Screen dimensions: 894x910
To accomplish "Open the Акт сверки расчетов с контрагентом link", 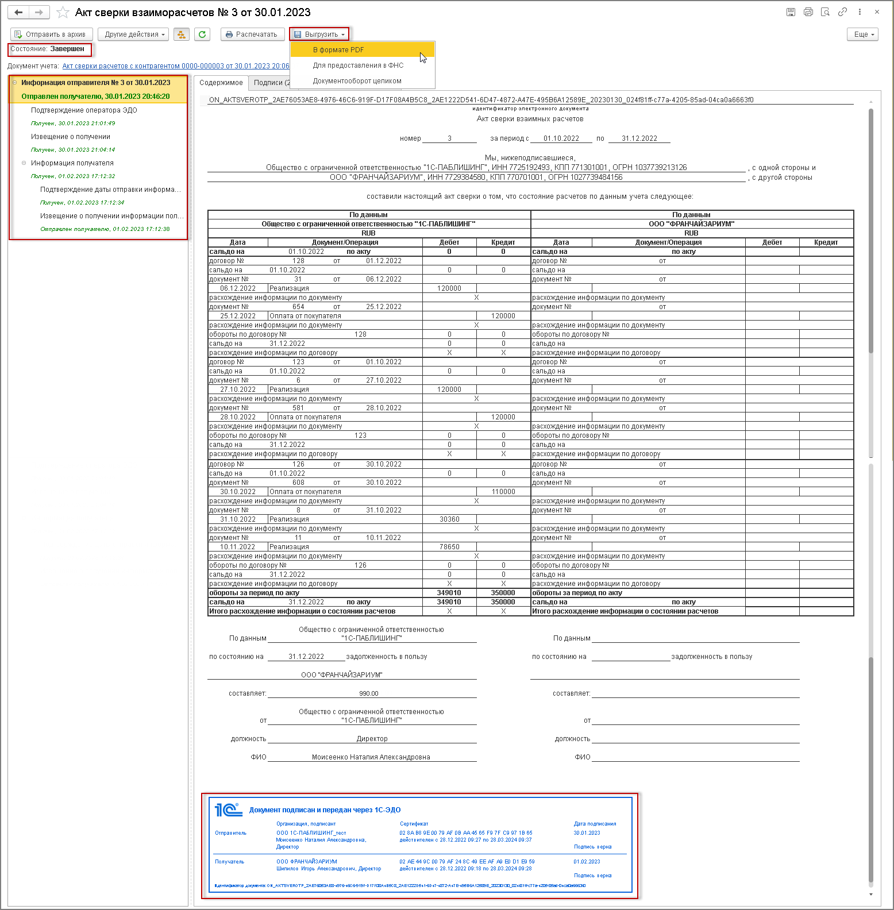I will 176,66.
